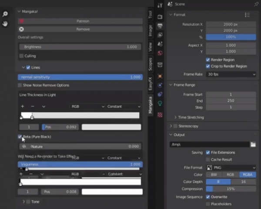Click the Format panel presets list icon
The width and height of the screenshot is (261, 209).
coord(248,14)
